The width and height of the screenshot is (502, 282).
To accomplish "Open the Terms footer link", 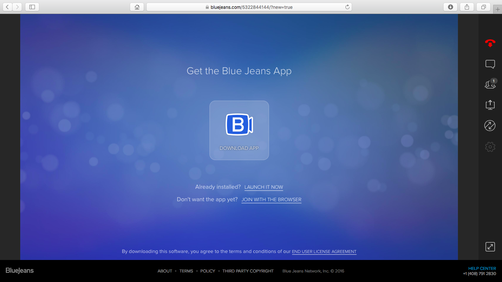I will click(x=186, y=271).
